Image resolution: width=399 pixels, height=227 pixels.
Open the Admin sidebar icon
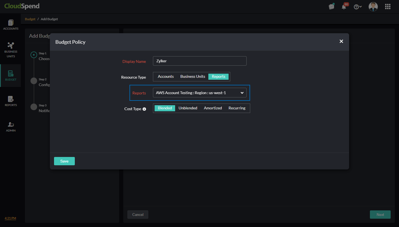coord(11,127)
